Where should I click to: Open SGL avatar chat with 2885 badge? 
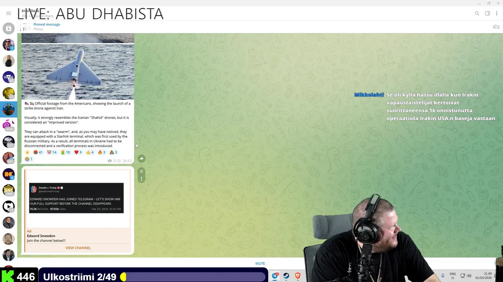[x=9, y=190]
